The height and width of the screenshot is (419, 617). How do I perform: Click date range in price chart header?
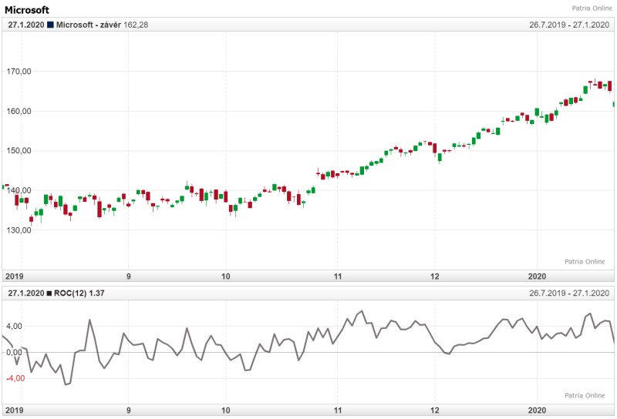pyautogui.click(x=569, y=25)
